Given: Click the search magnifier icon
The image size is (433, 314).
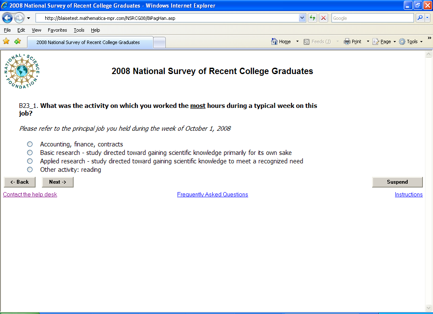Looking at the screenshot, I should (420, 18).
